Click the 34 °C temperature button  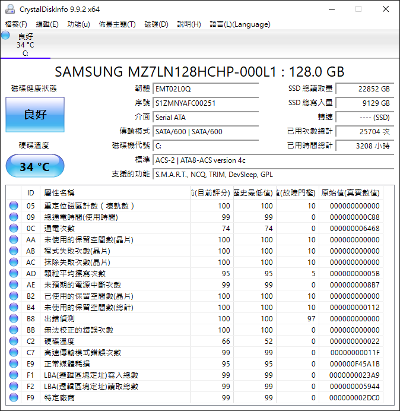(x=35, y=166)
